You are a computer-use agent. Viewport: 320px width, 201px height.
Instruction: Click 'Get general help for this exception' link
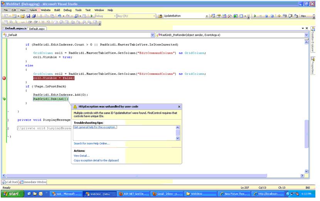point(95,127)
